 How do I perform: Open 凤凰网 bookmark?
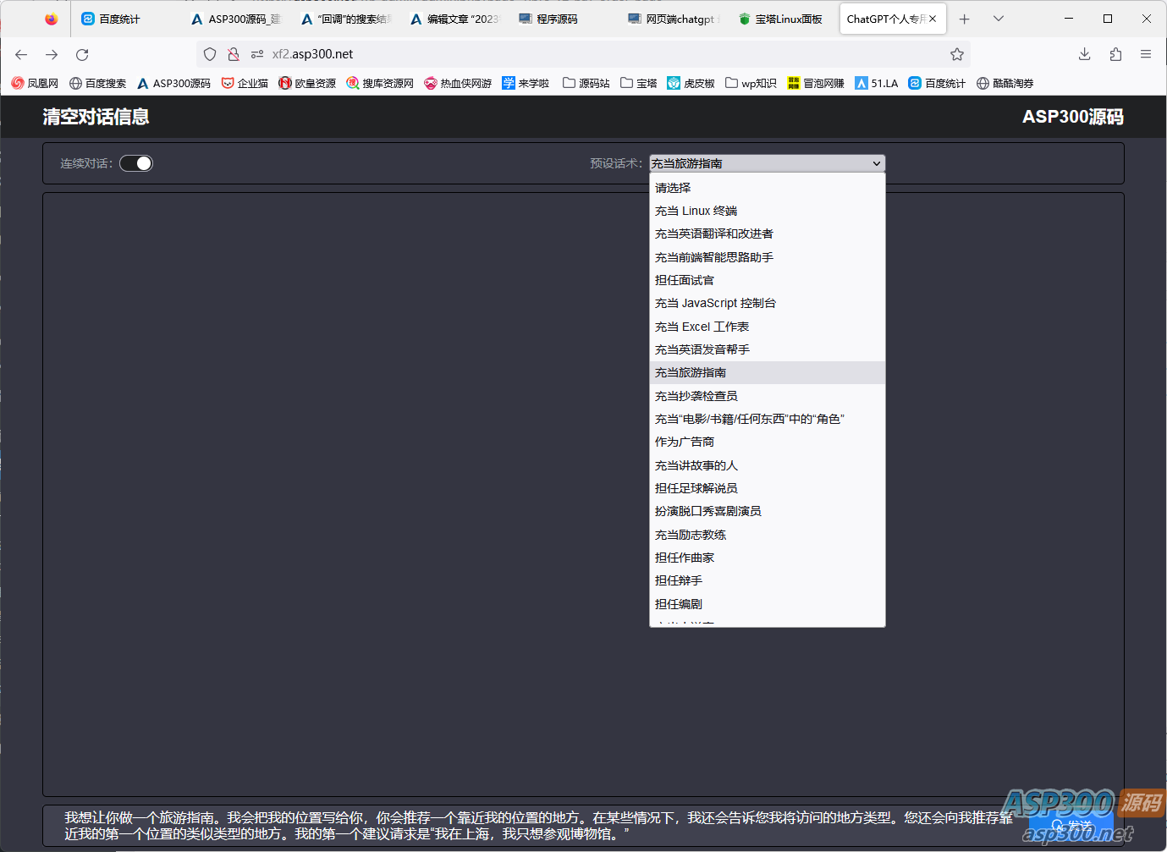point(35,83)
